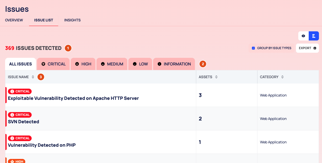
Task: Click Web Application category in Apache row
Action: pos(273,95)
